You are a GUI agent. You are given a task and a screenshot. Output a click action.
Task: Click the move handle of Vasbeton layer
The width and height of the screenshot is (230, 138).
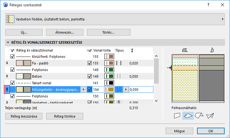7,102
